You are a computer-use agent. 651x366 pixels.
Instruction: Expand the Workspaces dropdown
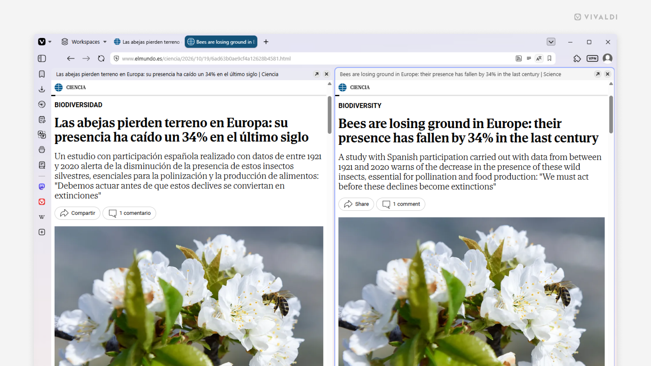point(84,42)
